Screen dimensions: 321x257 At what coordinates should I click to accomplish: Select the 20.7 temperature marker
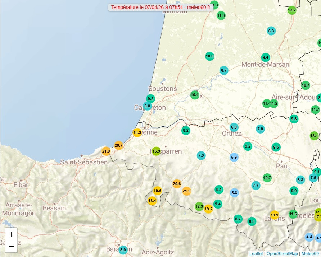(x=118, y=145)
